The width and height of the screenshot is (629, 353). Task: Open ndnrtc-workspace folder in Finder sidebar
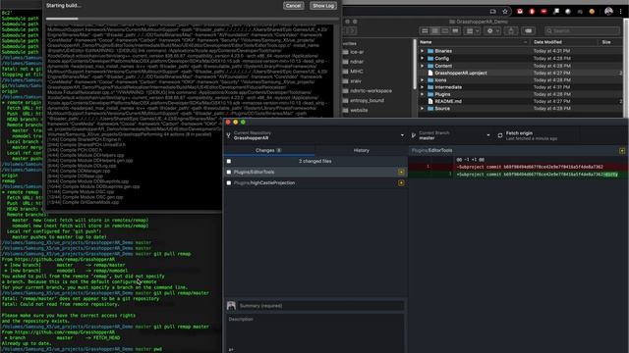[371, 91]
